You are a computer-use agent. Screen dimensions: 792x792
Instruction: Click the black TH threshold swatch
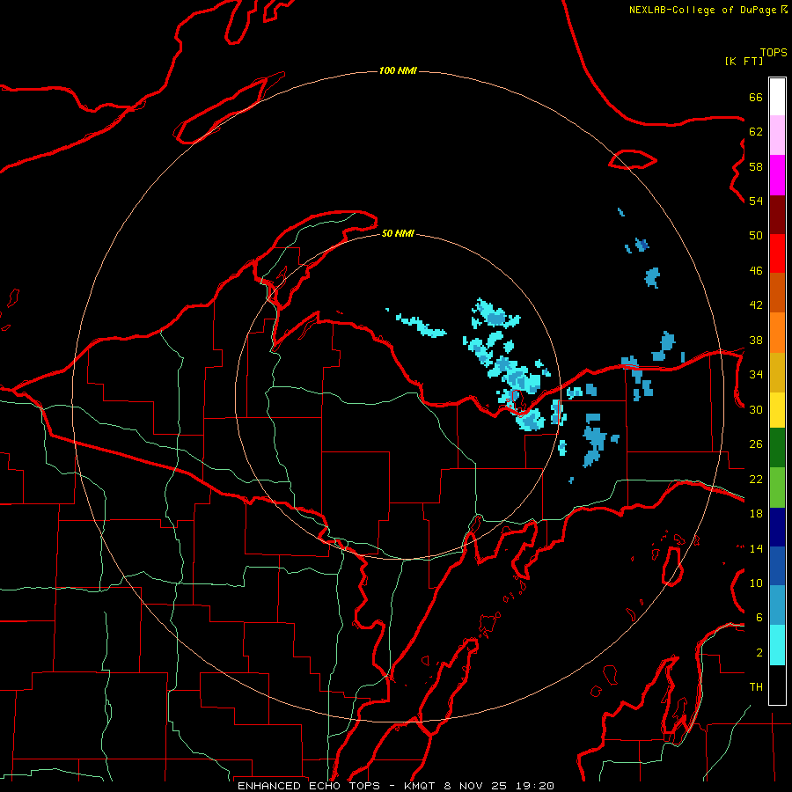coord(777,685)
